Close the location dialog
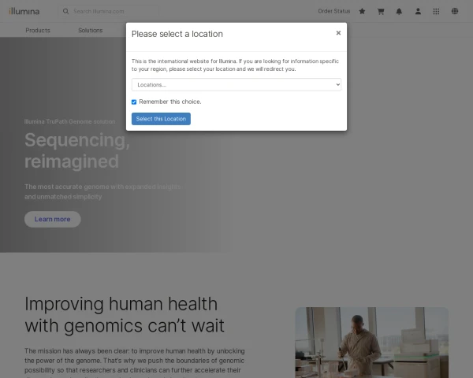Screen dimensions: 473x378 (338, 33)
